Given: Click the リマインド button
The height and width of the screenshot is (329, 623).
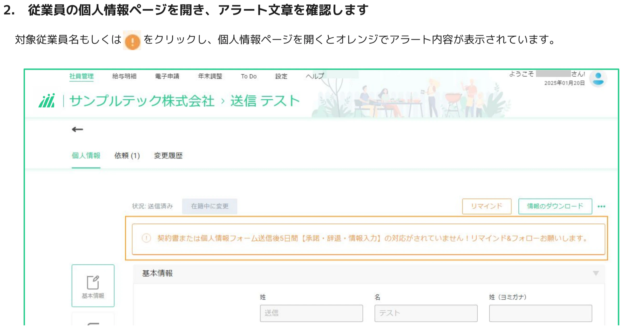Looking at the screenshot, I should pos(487,206).
